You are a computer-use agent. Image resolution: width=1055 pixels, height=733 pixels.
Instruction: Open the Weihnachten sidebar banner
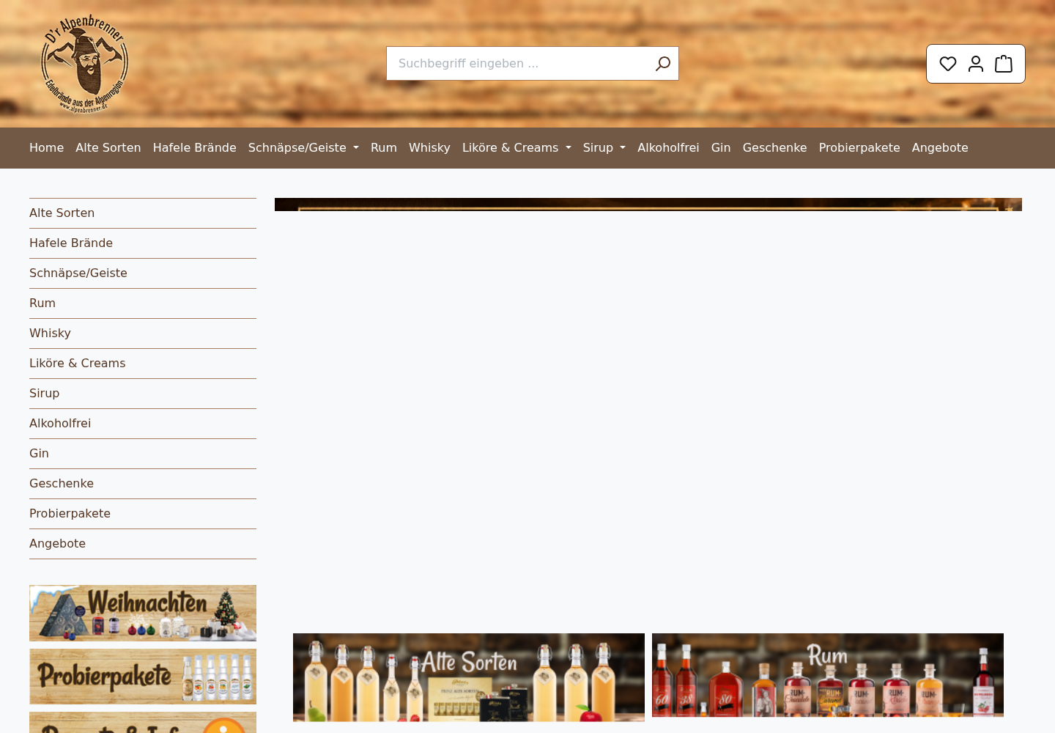click(143, 613)
